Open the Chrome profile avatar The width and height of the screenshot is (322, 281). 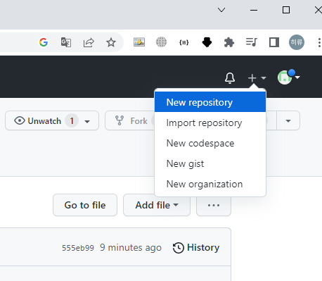point(297,42)
